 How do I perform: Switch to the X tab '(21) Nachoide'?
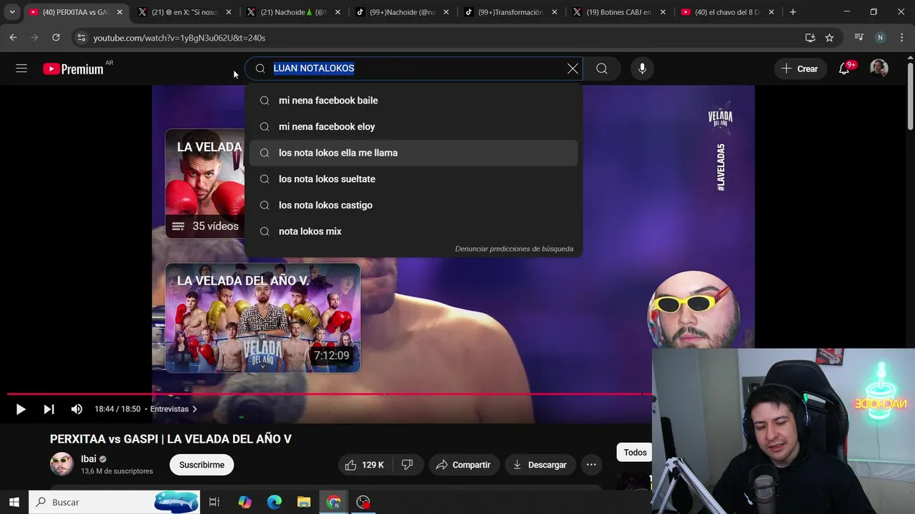(293, 12)
